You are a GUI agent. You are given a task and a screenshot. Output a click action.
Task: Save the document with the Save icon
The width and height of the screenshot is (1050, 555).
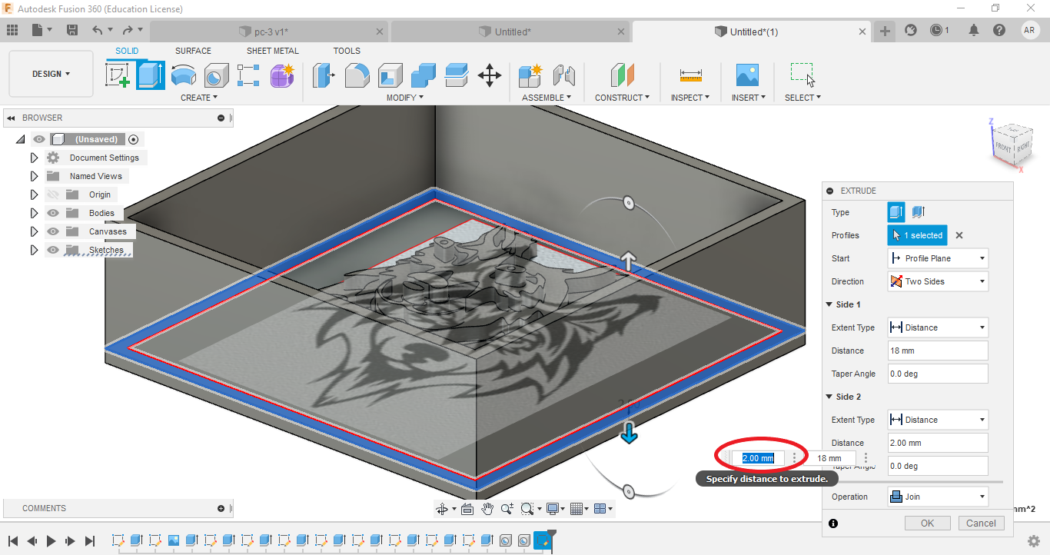click(72, 30)
